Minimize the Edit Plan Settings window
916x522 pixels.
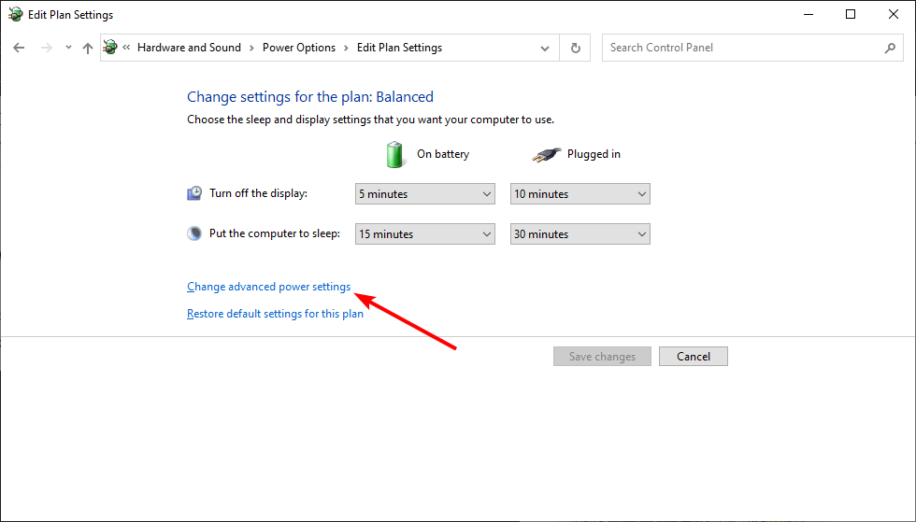(809, 15)
